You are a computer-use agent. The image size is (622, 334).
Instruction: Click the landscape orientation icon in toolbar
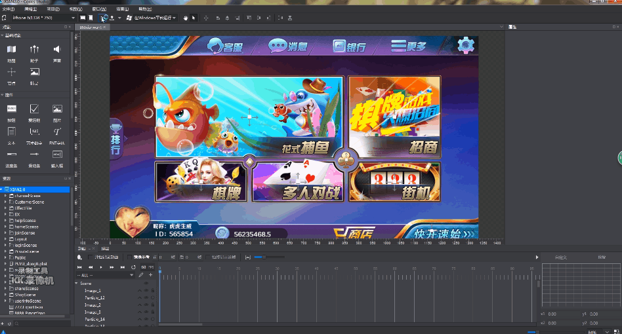coord(83,18)
